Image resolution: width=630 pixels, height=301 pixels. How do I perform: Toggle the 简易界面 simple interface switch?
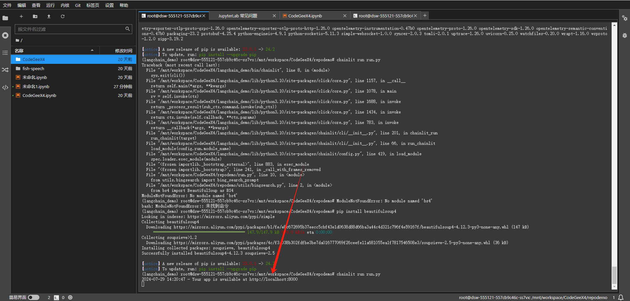coord(33,297)
